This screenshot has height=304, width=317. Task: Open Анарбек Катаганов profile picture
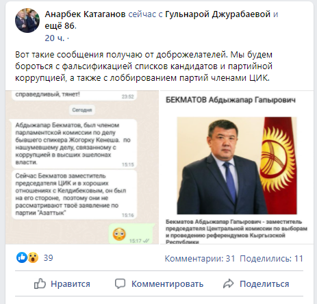27,21
